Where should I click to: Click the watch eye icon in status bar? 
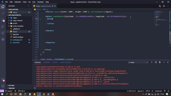tap(15, 91)
